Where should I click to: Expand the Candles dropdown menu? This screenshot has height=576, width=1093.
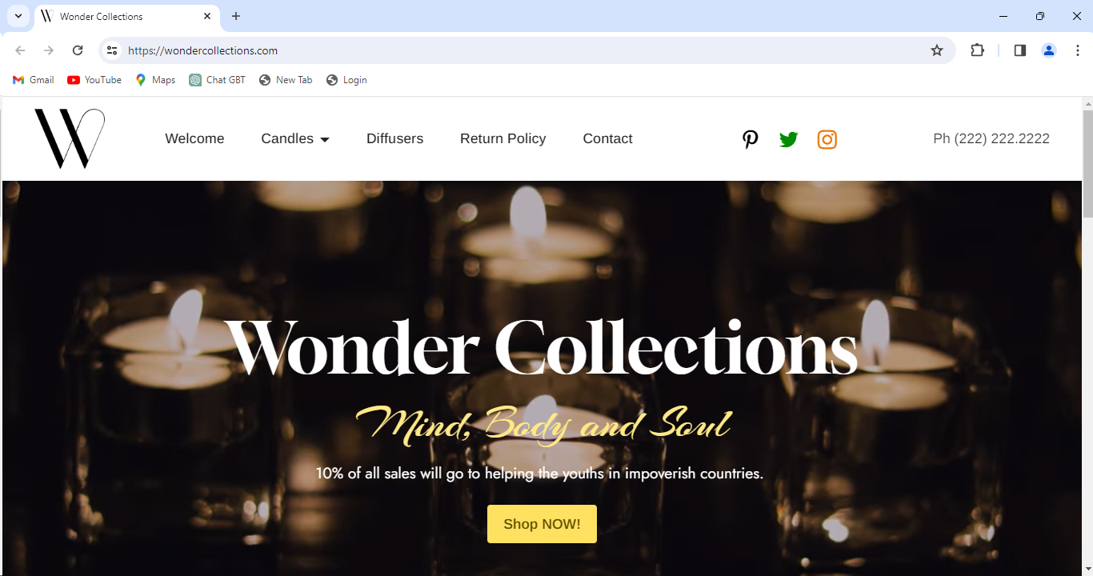[295, 138]
